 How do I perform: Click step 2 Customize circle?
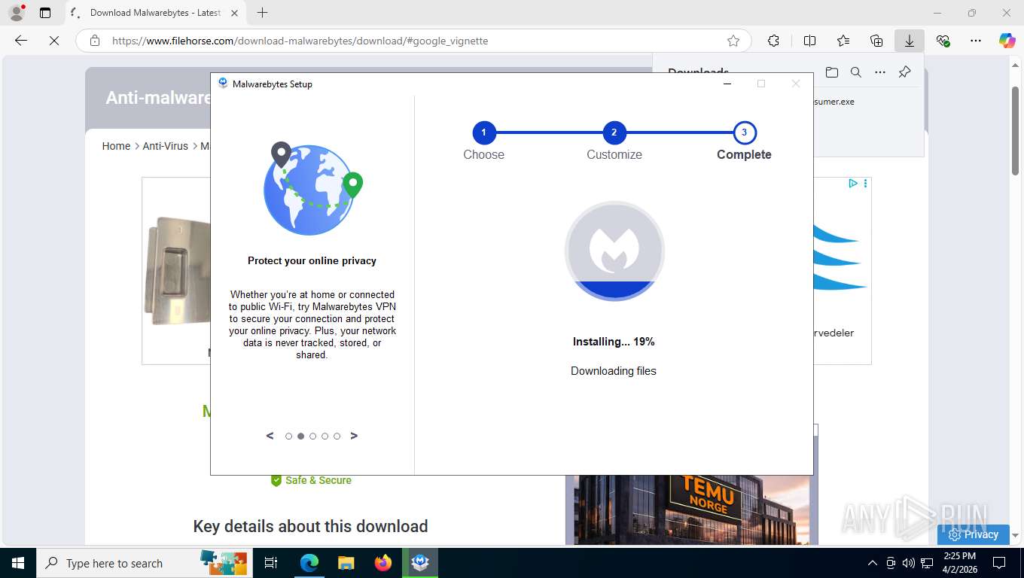pyautogui.click(x=614, y=132)
